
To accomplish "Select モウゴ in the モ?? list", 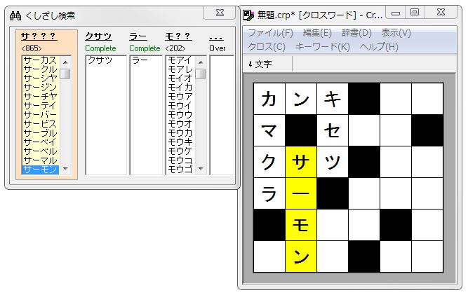I will pyautogui.click(x=180, y=170).
